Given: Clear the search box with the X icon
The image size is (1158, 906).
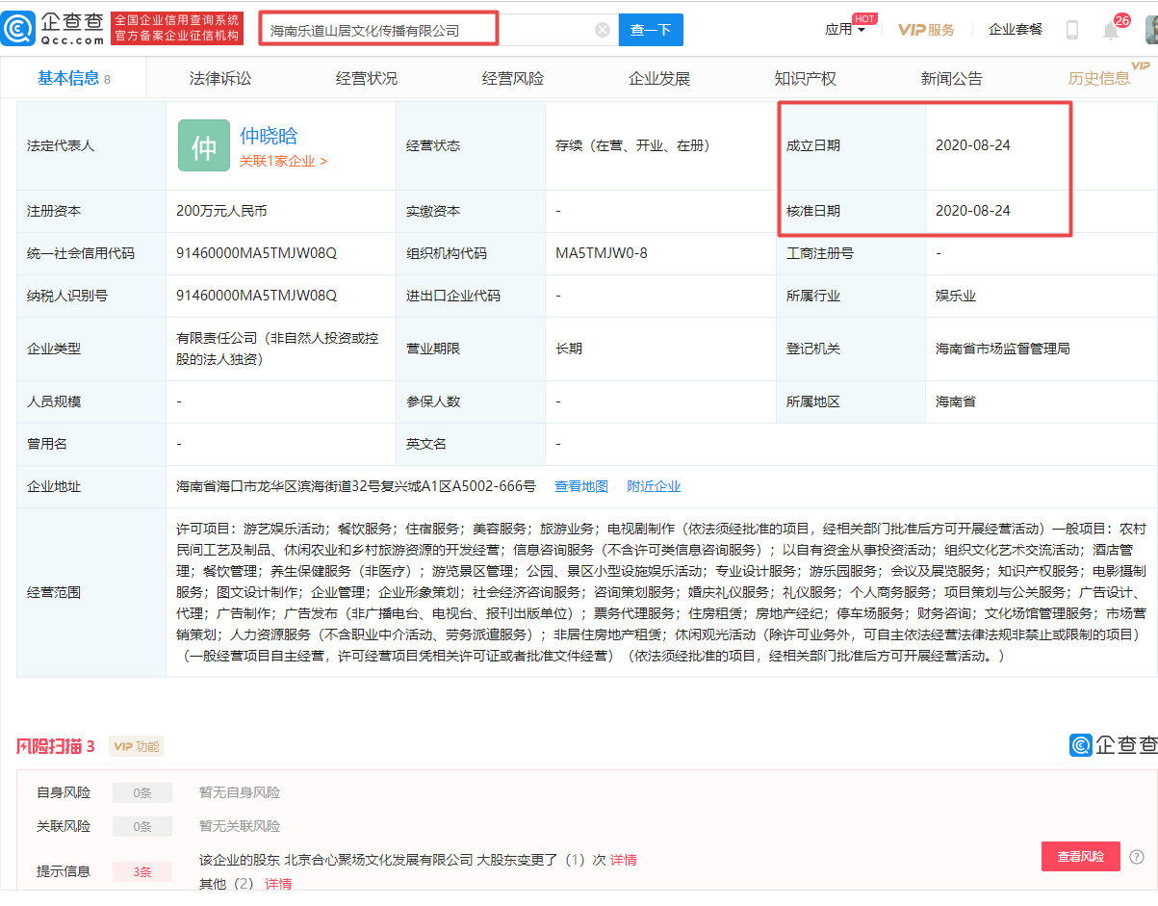Looking at the screenshot, I should coord(603,30).
